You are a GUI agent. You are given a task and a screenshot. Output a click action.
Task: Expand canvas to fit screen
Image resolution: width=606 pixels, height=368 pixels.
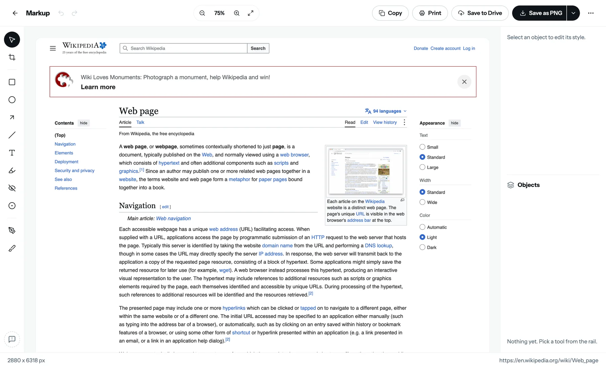pyautogui.click(x=250, y=13)
